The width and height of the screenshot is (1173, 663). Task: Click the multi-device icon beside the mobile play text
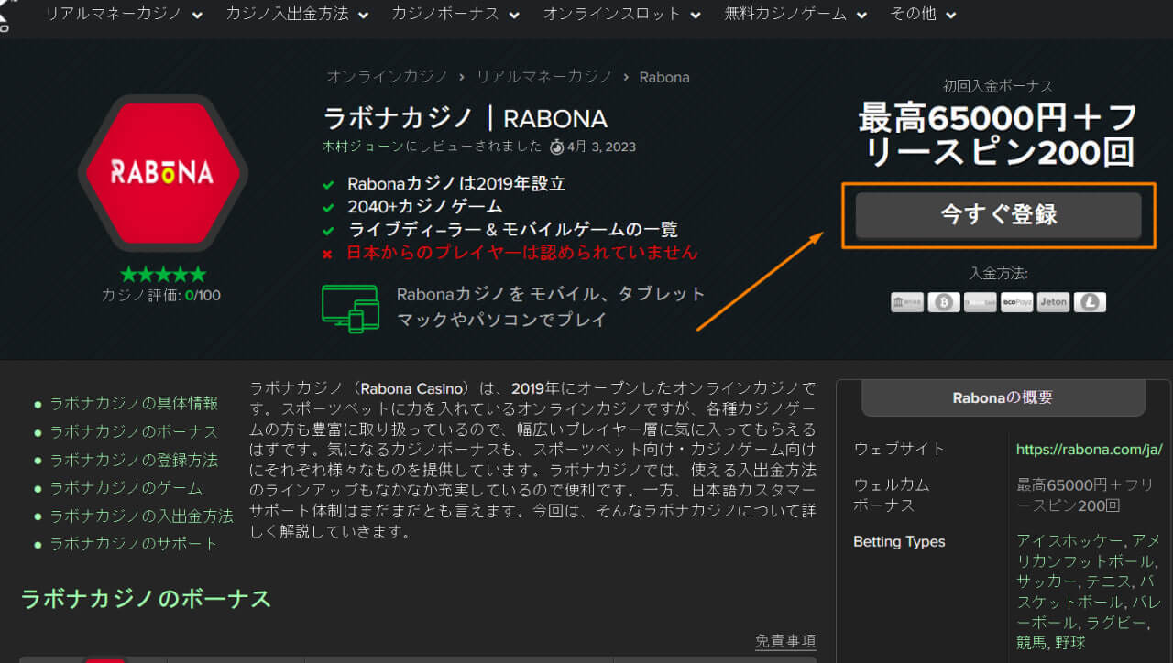pos(351,308)
